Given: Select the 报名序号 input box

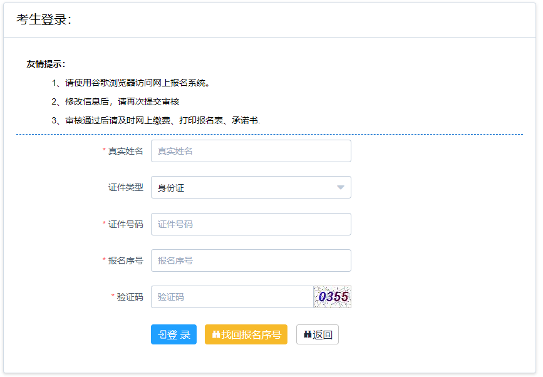Looking at the screenshot, I should (x=251, y=261).
